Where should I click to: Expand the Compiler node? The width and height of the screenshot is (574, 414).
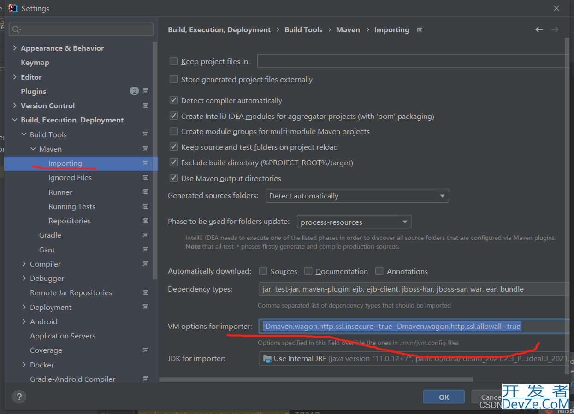[x=24, y=264]
